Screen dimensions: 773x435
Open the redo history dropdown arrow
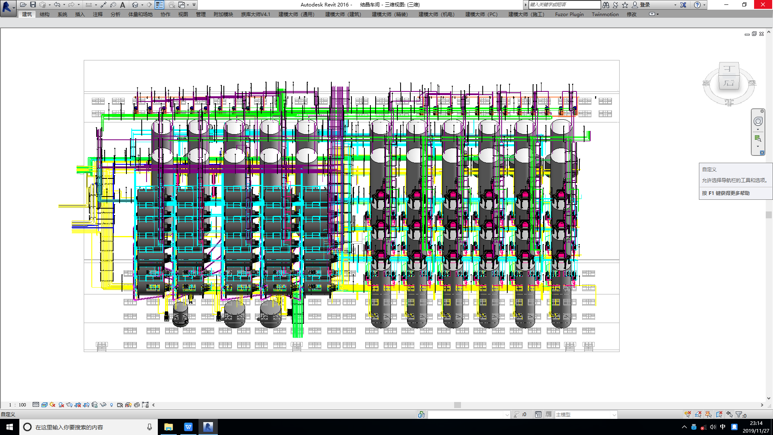(x=79, y=5)
